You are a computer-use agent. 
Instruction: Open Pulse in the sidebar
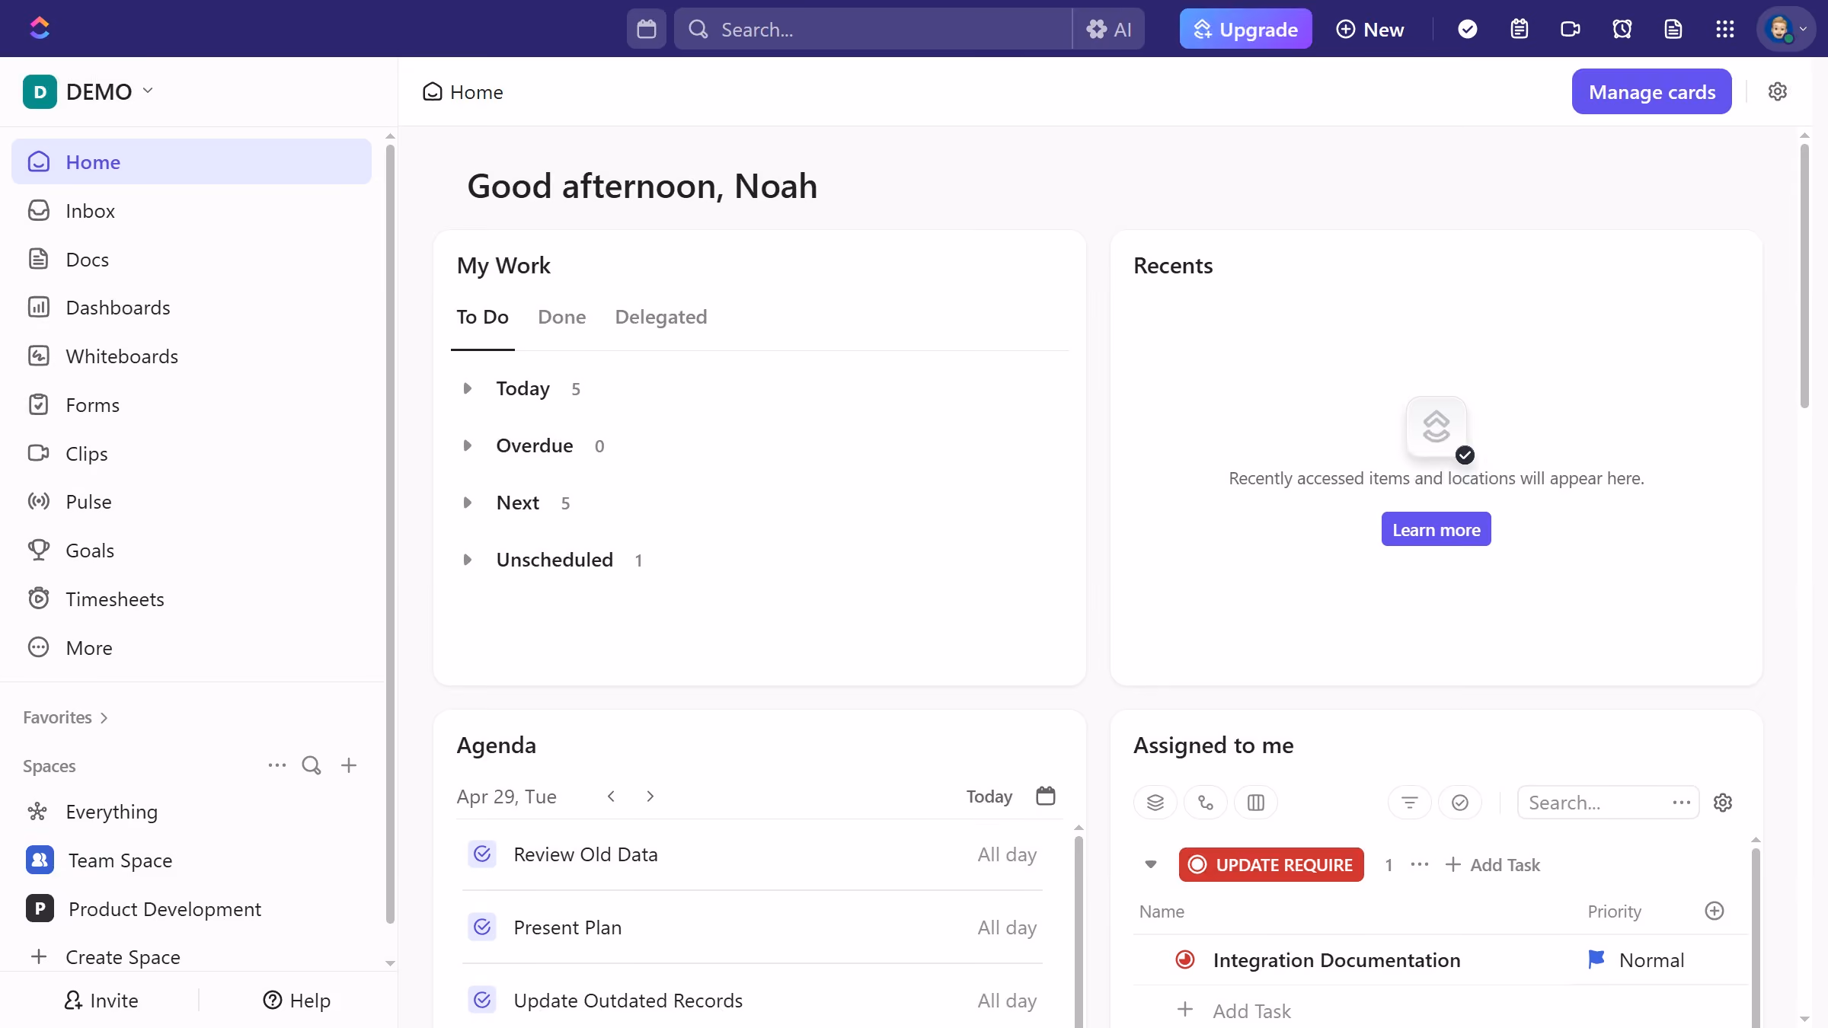tap(191, 502)
